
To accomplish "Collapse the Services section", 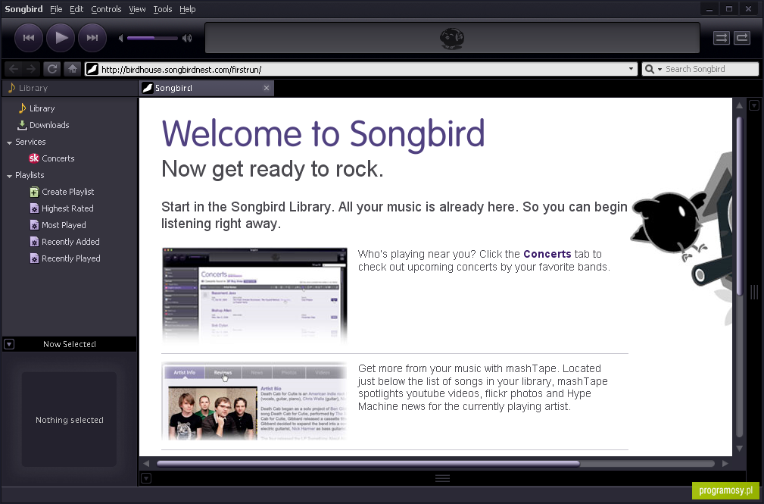I will coord(9,142).
